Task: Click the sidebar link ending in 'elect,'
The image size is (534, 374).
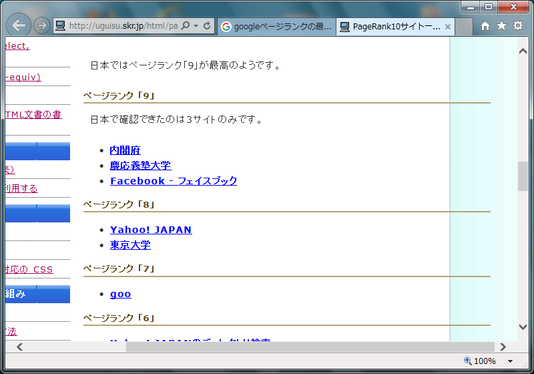Action: point(17,46)
